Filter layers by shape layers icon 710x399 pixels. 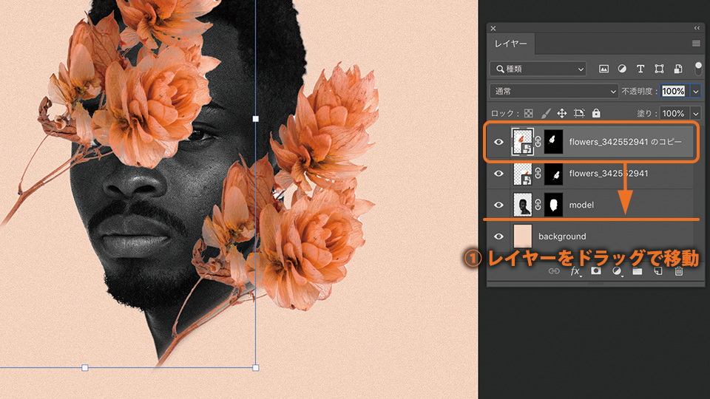[x=659, y=69]
